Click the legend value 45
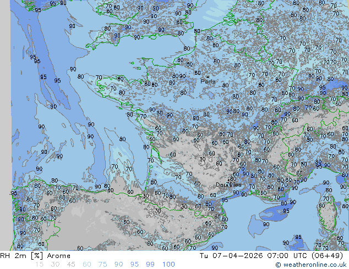This screenshot has width=349, height=269. point(71,265)
